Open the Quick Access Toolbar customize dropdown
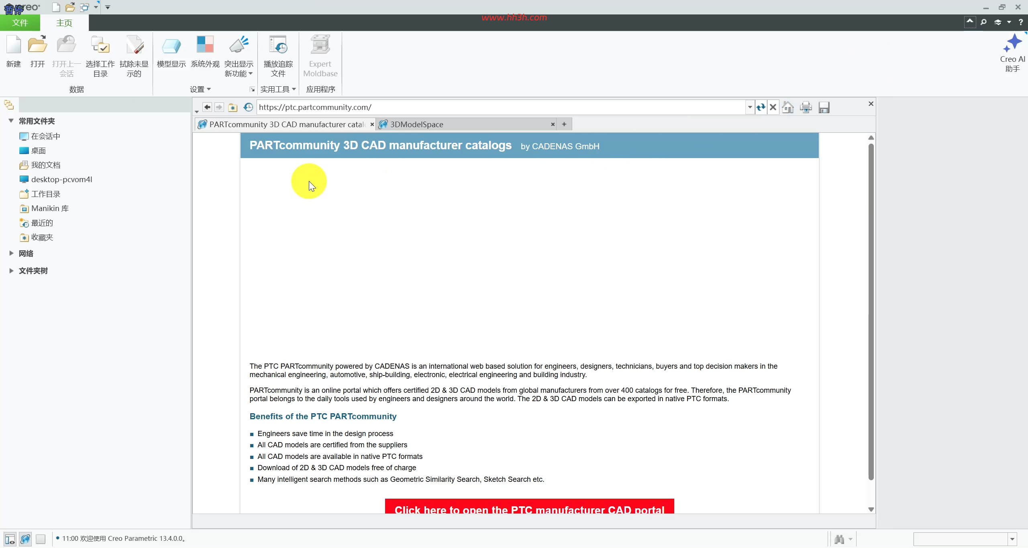The height and width of the screenshot is (548, 1028). coord(108,7)
